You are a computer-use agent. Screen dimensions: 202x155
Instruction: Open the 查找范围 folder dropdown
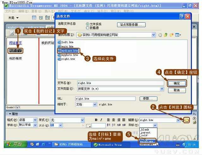coord(153,35)
